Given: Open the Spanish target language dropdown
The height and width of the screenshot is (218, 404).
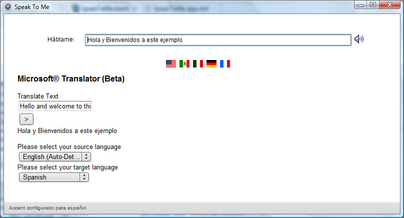Looking at the screenshot, I should tap(54, 177).
